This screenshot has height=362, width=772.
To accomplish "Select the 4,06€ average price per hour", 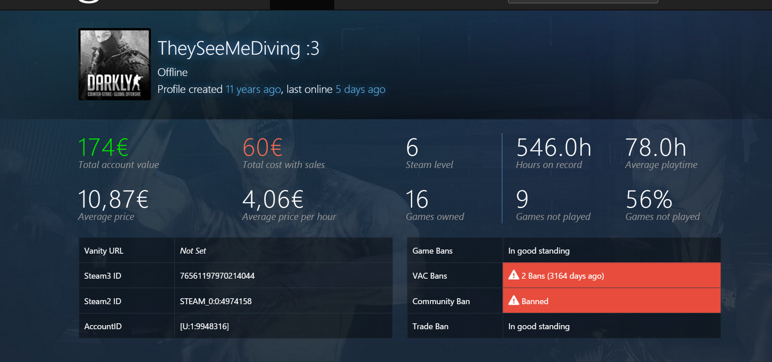I will tap(273, 199).
